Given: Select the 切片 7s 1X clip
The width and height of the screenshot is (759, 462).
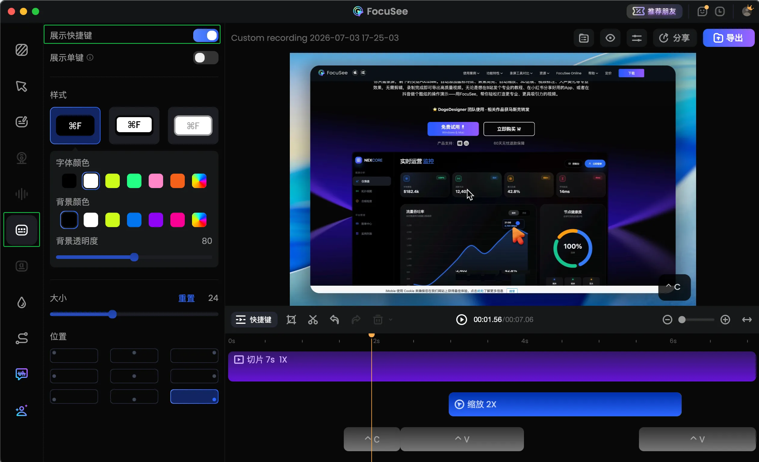Looking at the screenshot, I should pyautogui.click(x=492, y=367).
